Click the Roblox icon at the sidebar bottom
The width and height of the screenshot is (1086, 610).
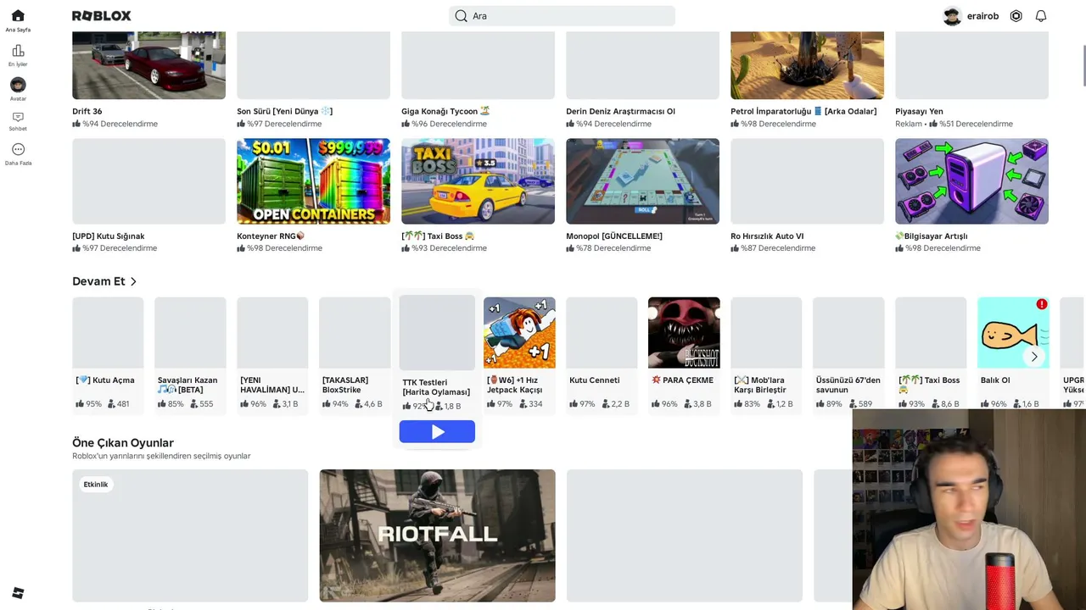click(18, 593)
